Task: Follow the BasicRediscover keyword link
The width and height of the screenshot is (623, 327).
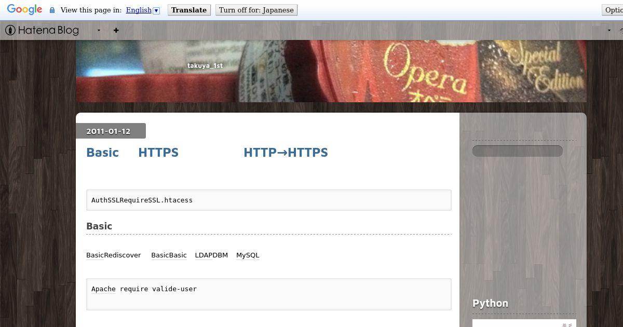Action: click(114, 255)
